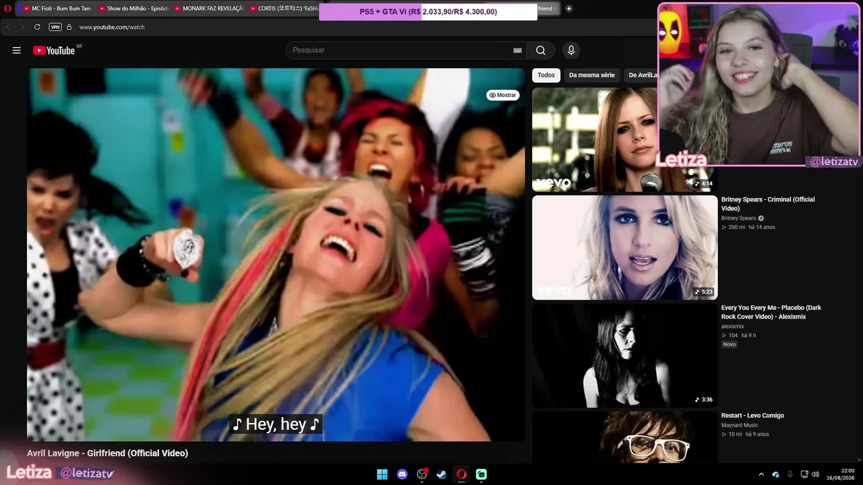
Task: Open the OneDrive cloud tray icon
Action: click(x=775, y=474)
